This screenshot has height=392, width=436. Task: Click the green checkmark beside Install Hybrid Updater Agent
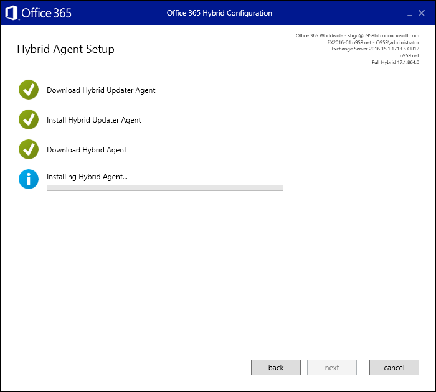(x=29, y=119)
